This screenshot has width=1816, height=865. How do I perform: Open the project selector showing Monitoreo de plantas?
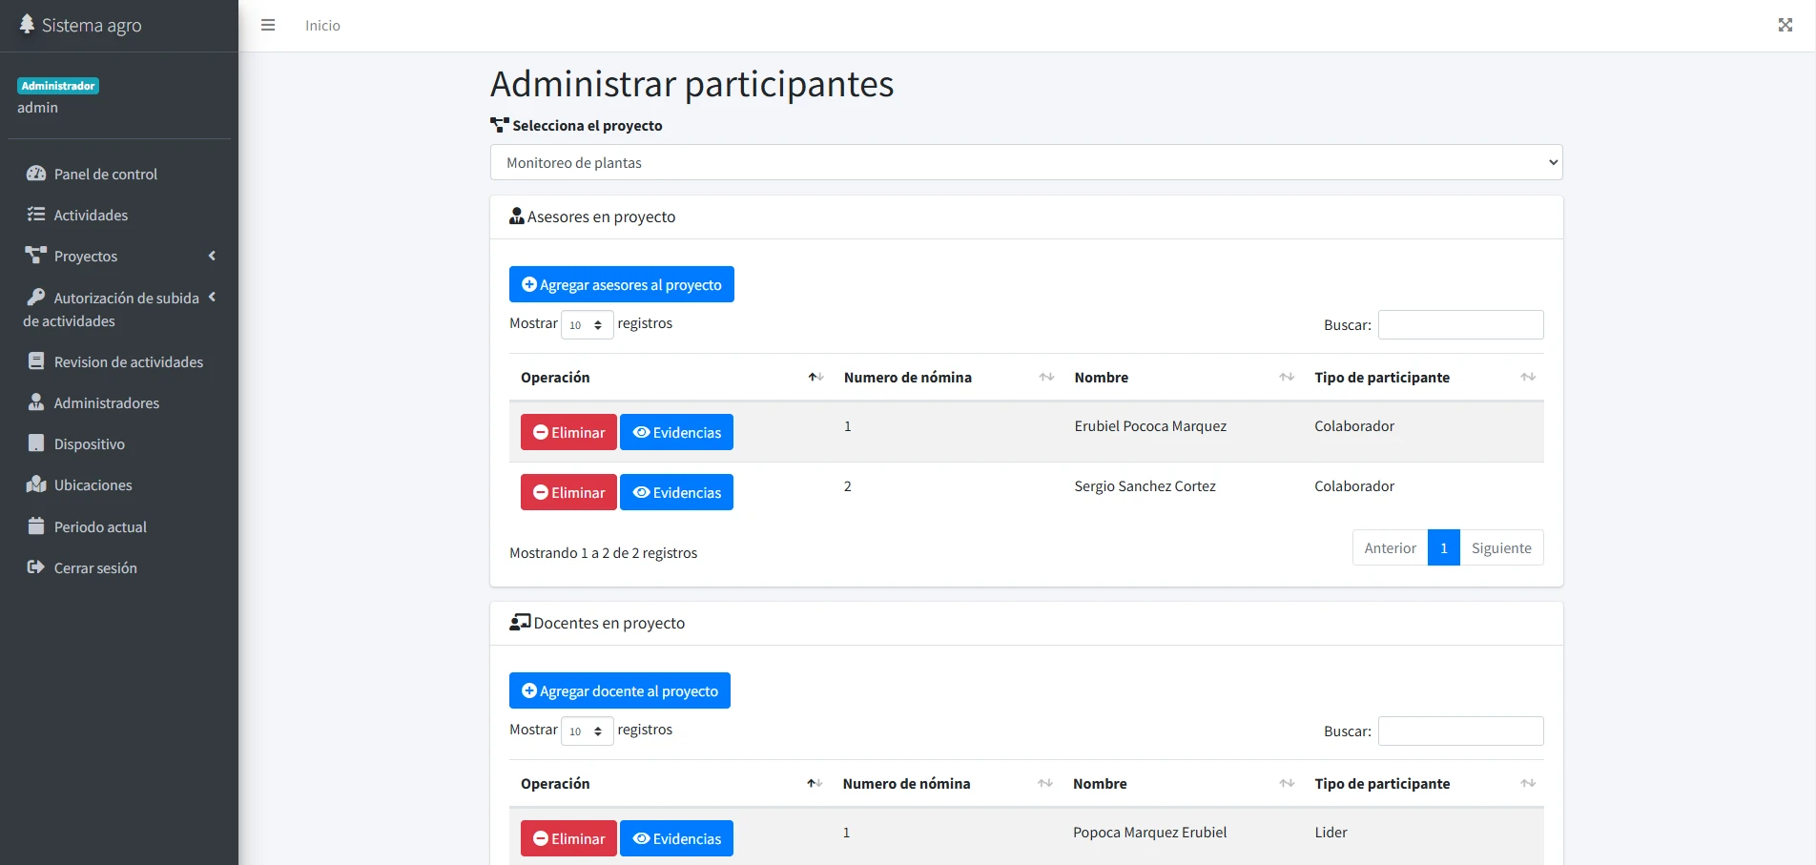1026,162
